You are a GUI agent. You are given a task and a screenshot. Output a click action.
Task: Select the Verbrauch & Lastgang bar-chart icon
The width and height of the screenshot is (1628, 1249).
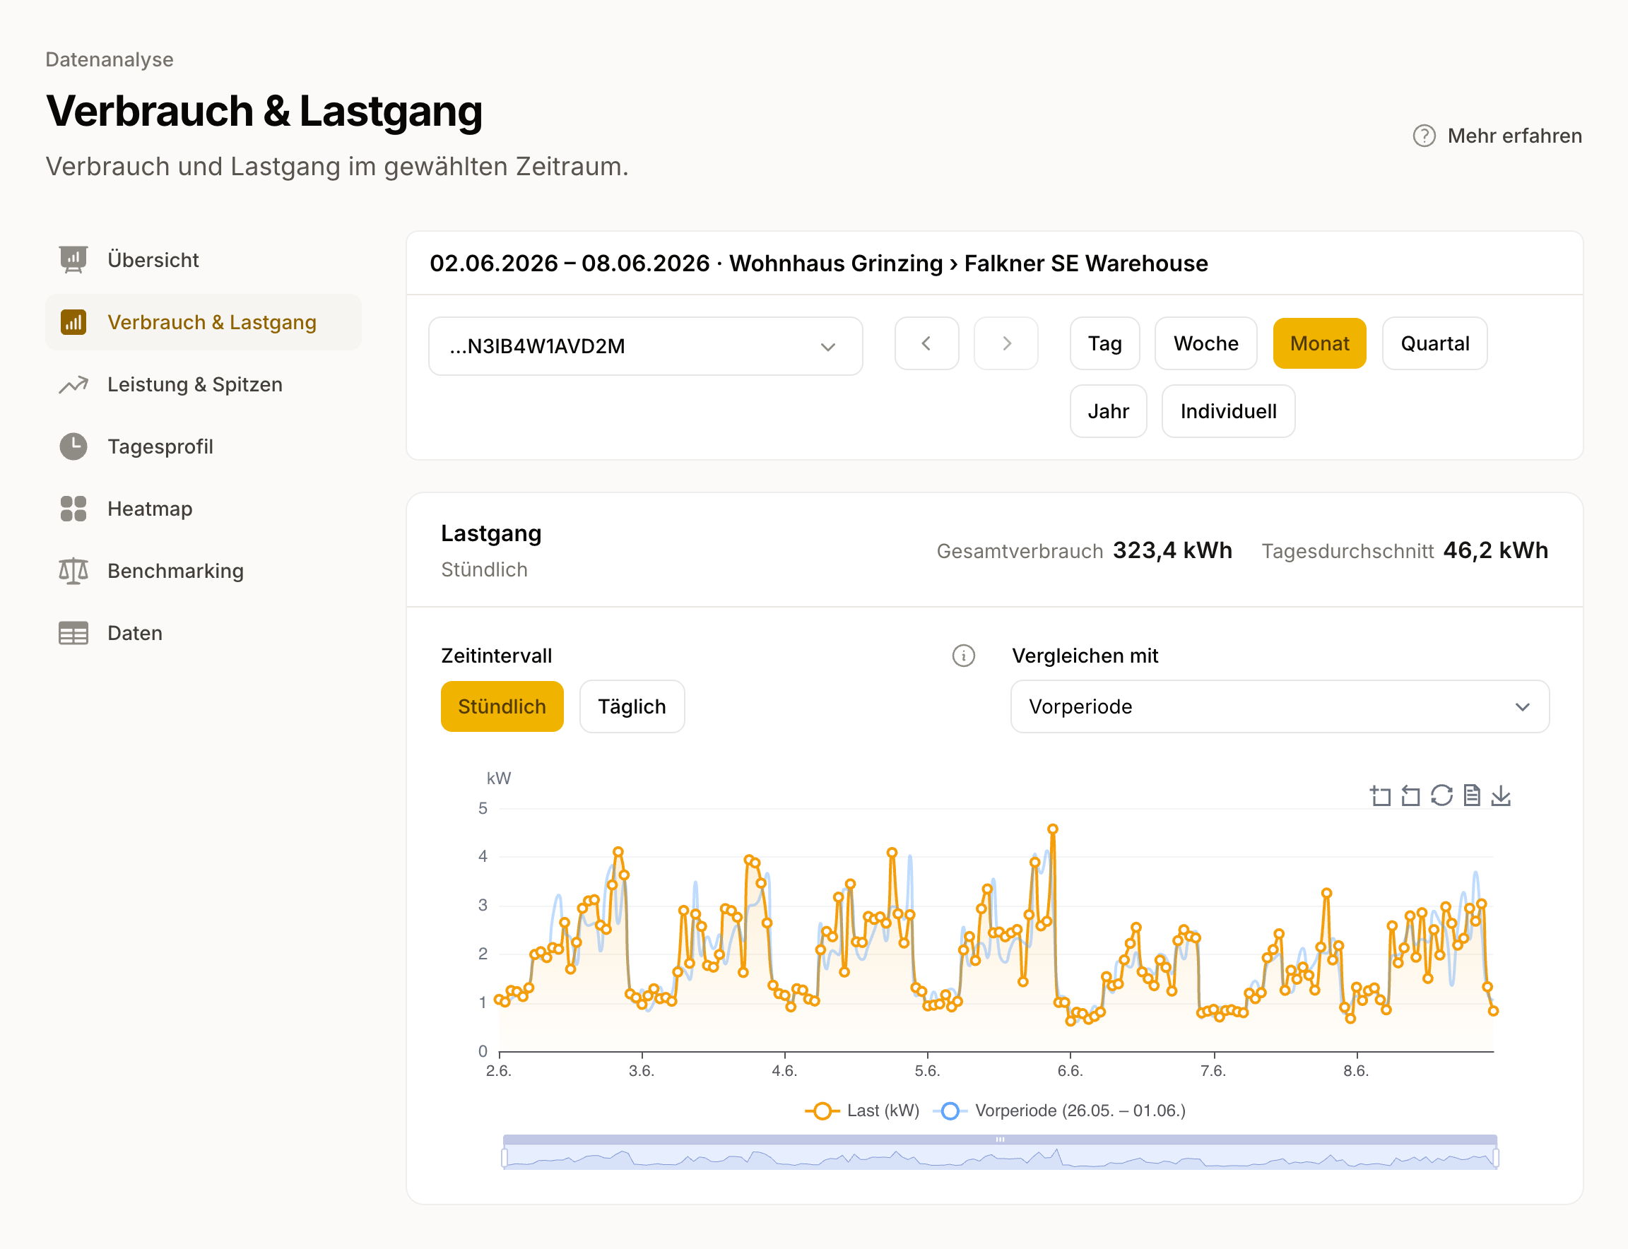click(x=73, y=322)
